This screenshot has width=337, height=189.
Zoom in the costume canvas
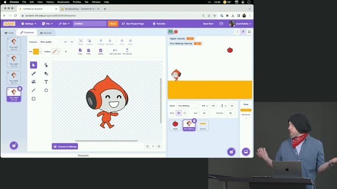click(x=159, y=146)
